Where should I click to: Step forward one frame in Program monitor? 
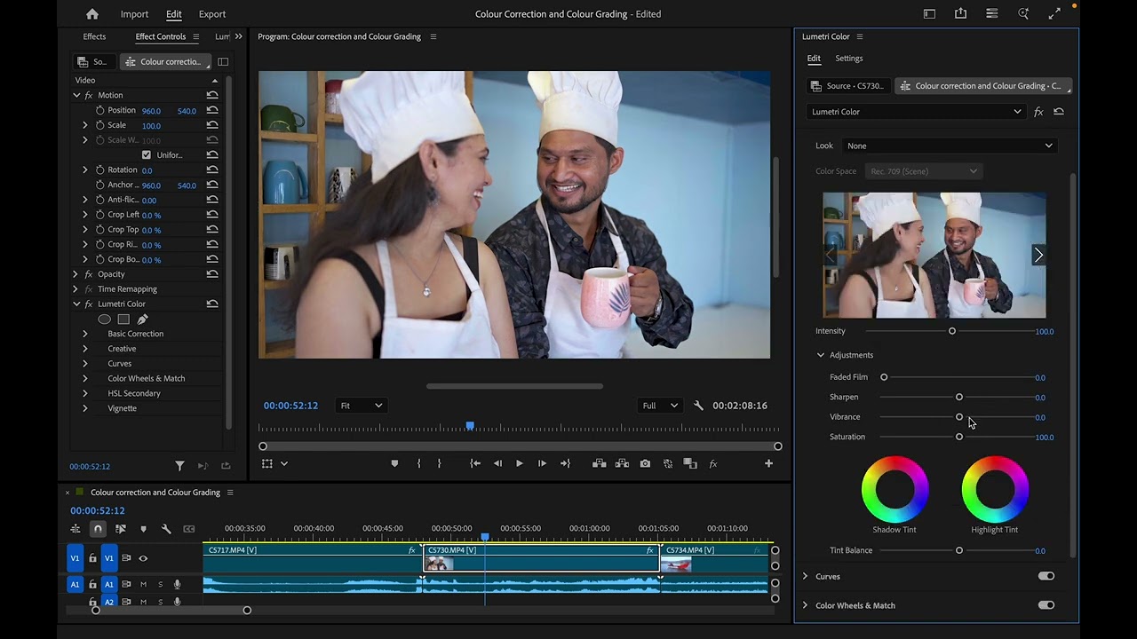point(542,463)
